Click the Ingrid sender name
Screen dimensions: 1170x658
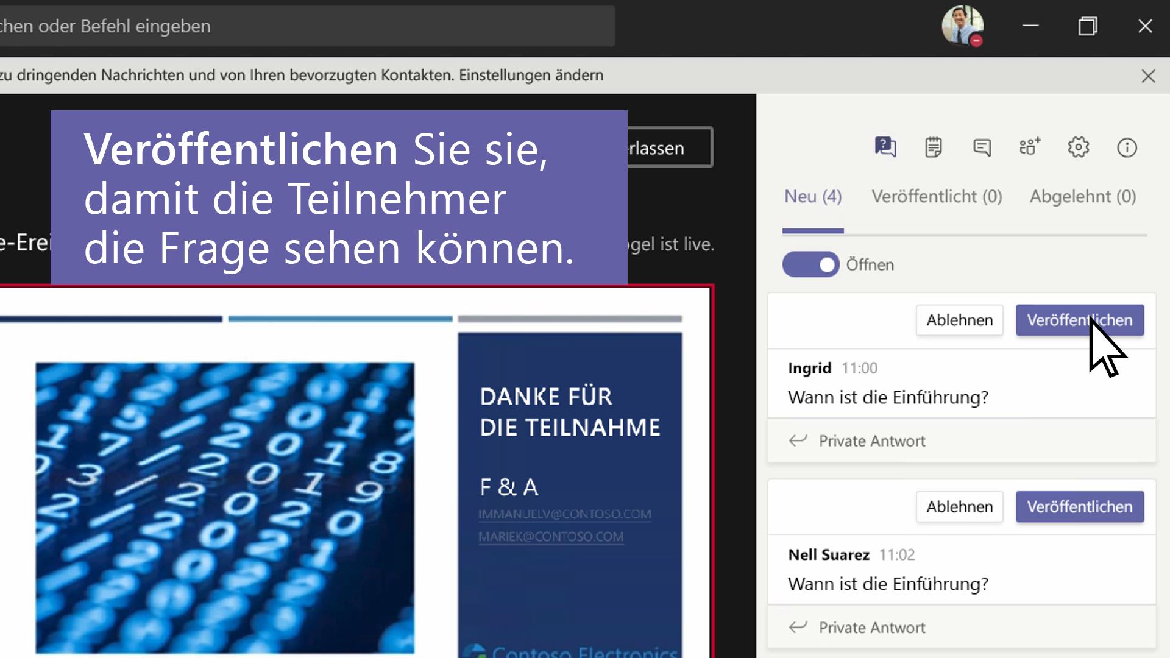[809, 368]
